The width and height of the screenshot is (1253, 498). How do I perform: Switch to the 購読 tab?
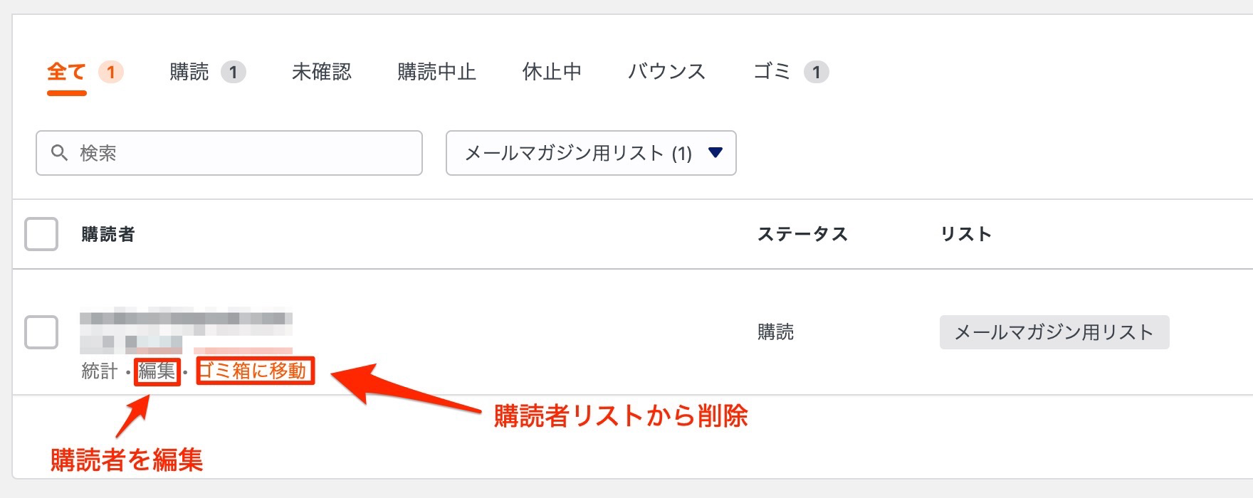(x=189, y=72)
